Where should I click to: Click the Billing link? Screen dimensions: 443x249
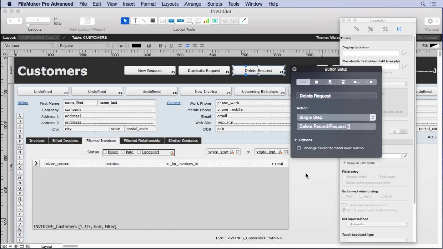pos(23,103)
